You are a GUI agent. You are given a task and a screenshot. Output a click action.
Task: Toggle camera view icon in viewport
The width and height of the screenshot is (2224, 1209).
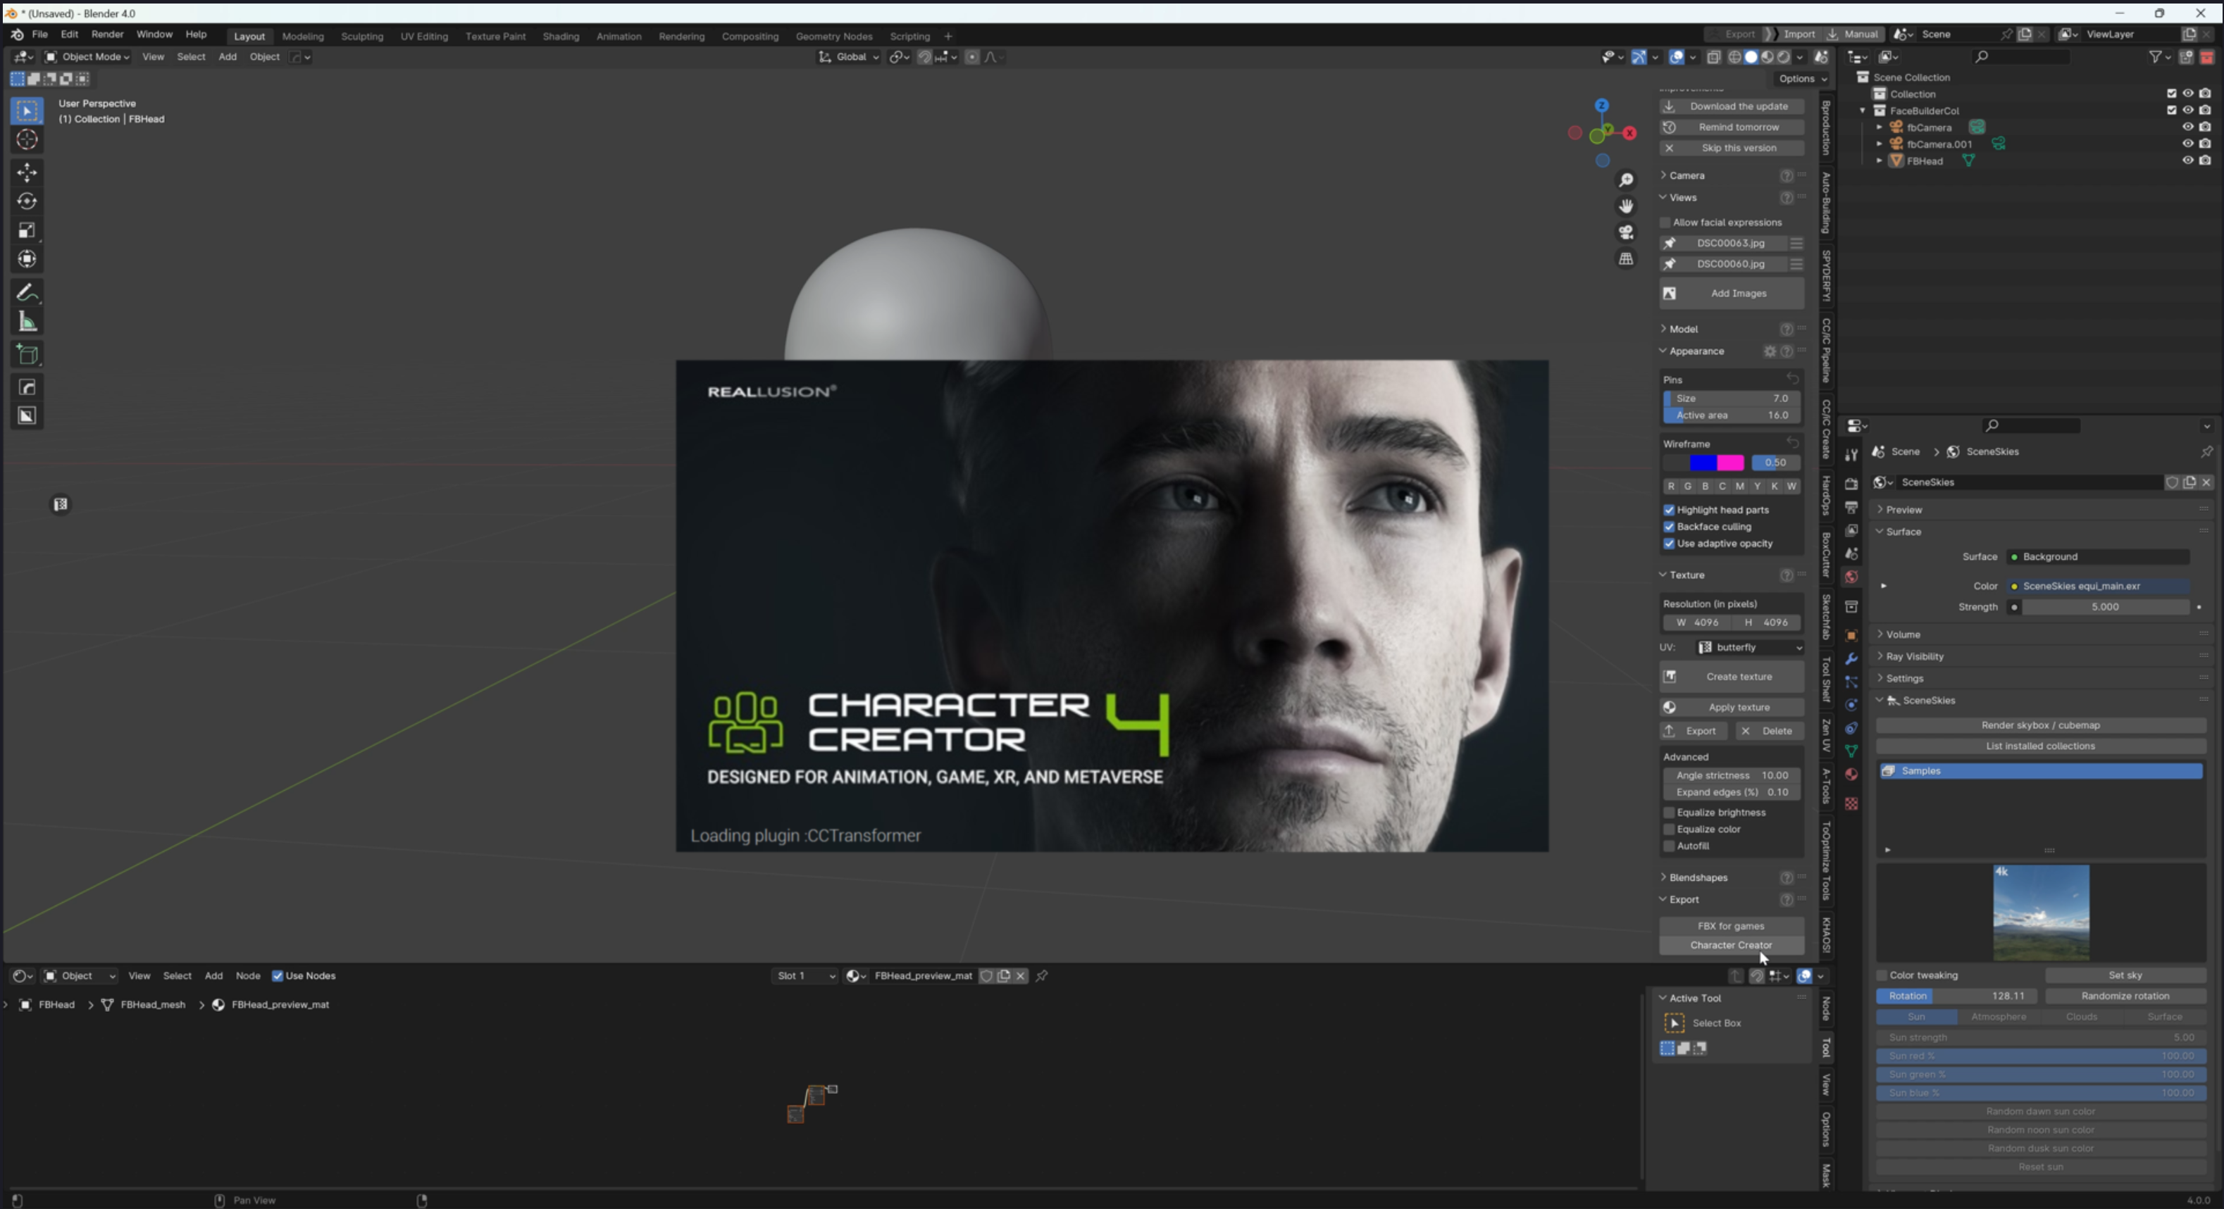[1626, 232]
